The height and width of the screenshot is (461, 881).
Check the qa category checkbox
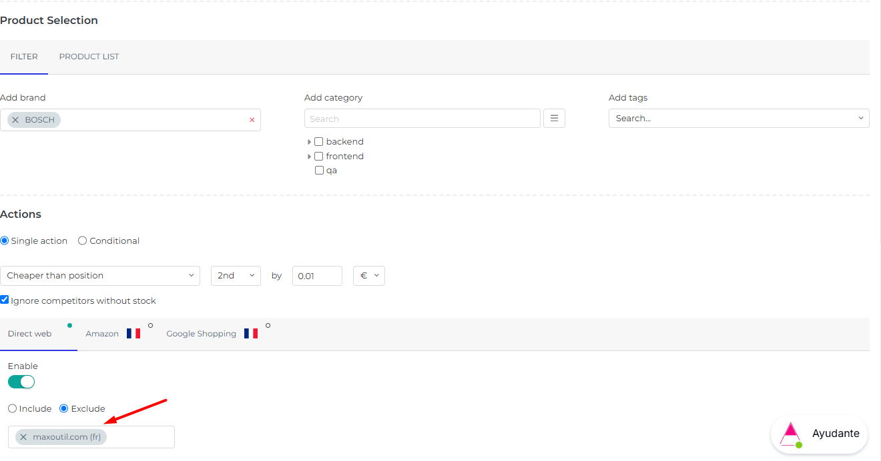pos(319,171)
